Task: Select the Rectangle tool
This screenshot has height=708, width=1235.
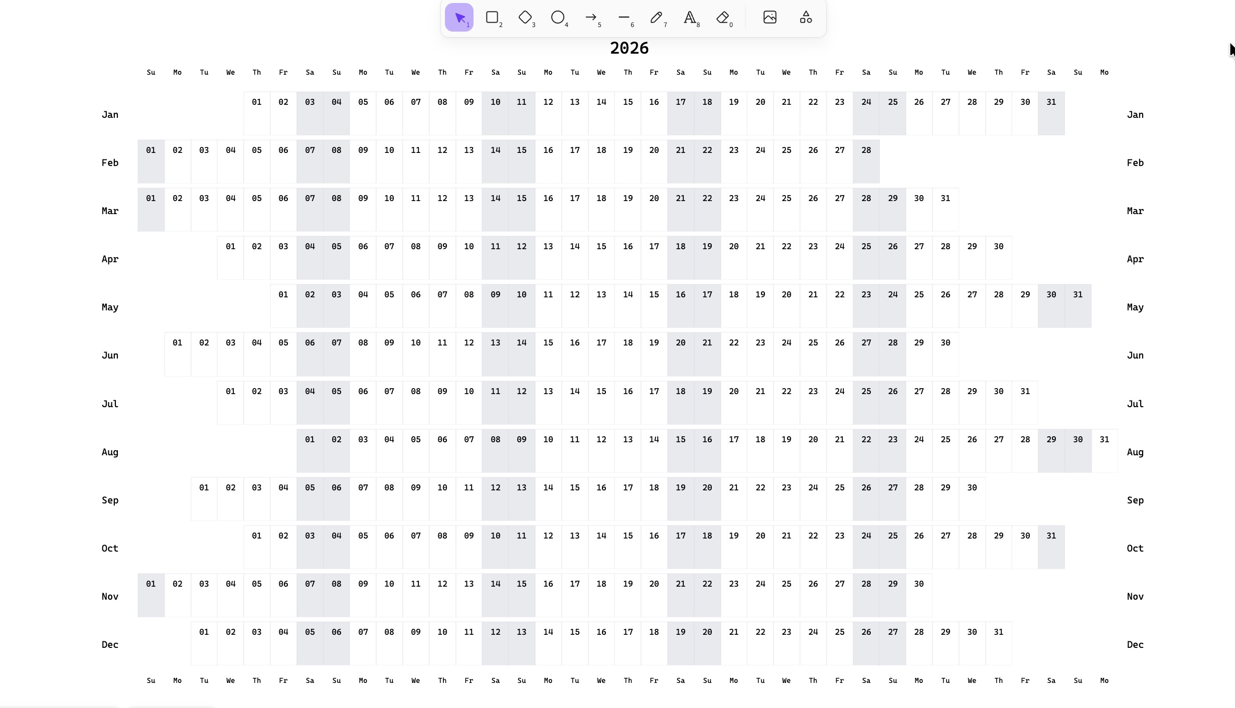Action: 492,18
